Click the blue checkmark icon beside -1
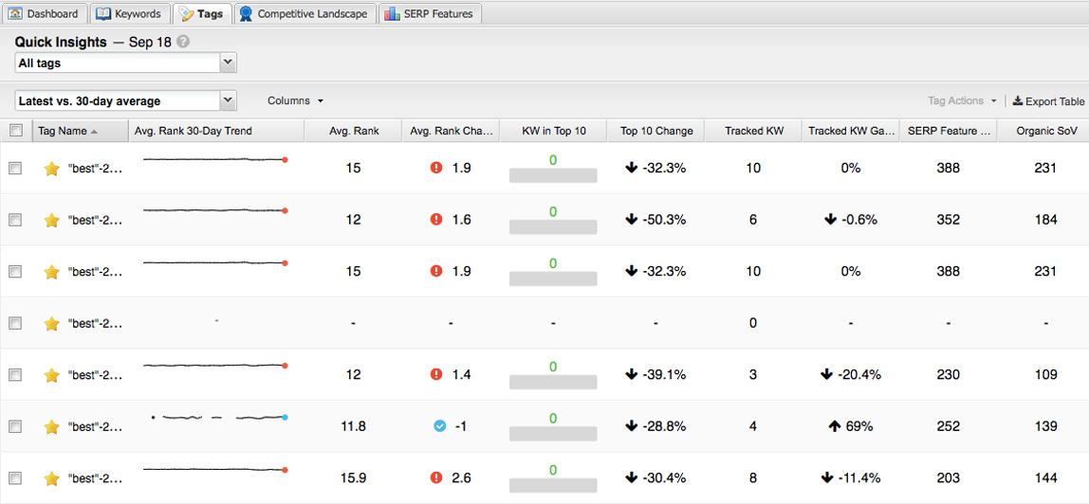The width and height of the screenshot is (1089, 504). tap(439, 426)
